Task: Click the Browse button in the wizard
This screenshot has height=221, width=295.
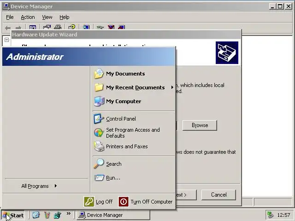Action: tap(200, 125)
